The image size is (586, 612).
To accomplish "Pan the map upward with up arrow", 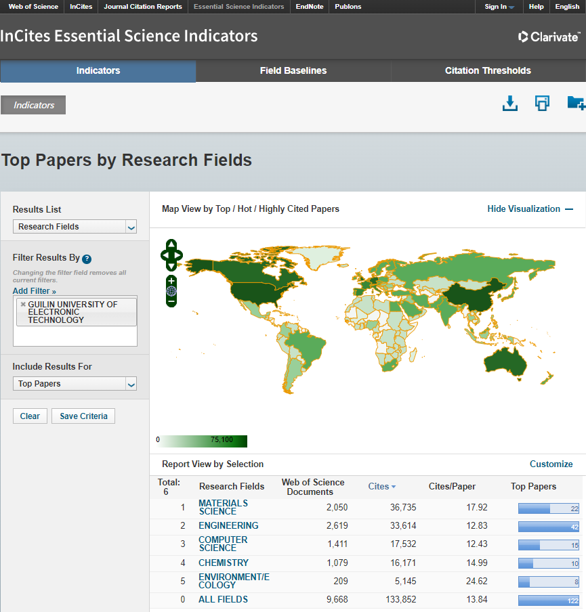I will coord(171,244).
